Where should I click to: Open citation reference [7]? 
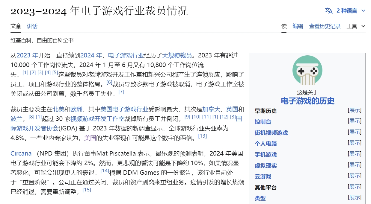(x=121, y=92)
